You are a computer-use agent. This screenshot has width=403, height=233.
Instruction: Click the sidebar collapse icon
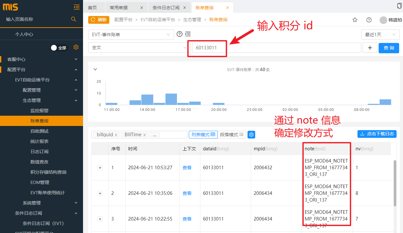tap(76, 7)
